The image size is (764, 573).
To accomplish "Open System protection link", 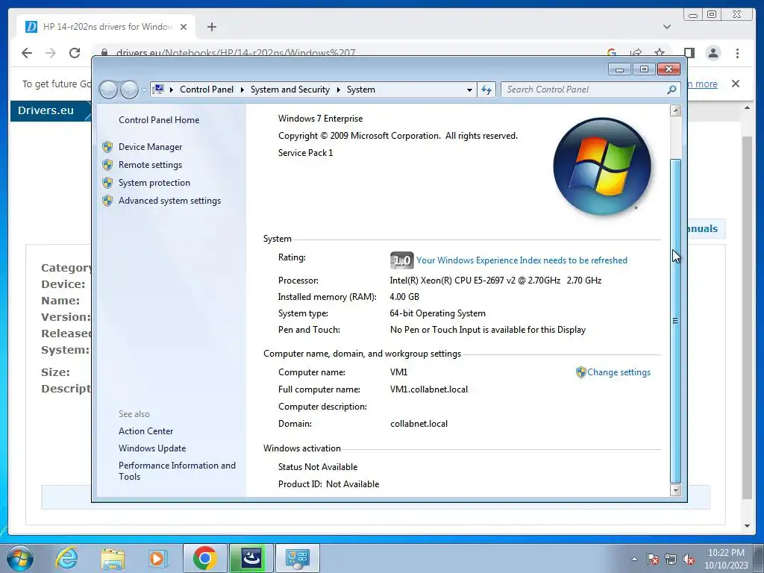I will pos(154,183).
